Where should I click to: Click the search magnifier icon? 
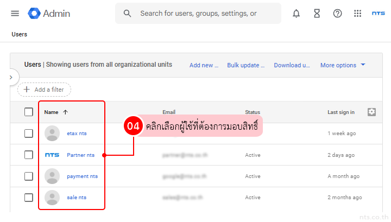click(127, 14)
